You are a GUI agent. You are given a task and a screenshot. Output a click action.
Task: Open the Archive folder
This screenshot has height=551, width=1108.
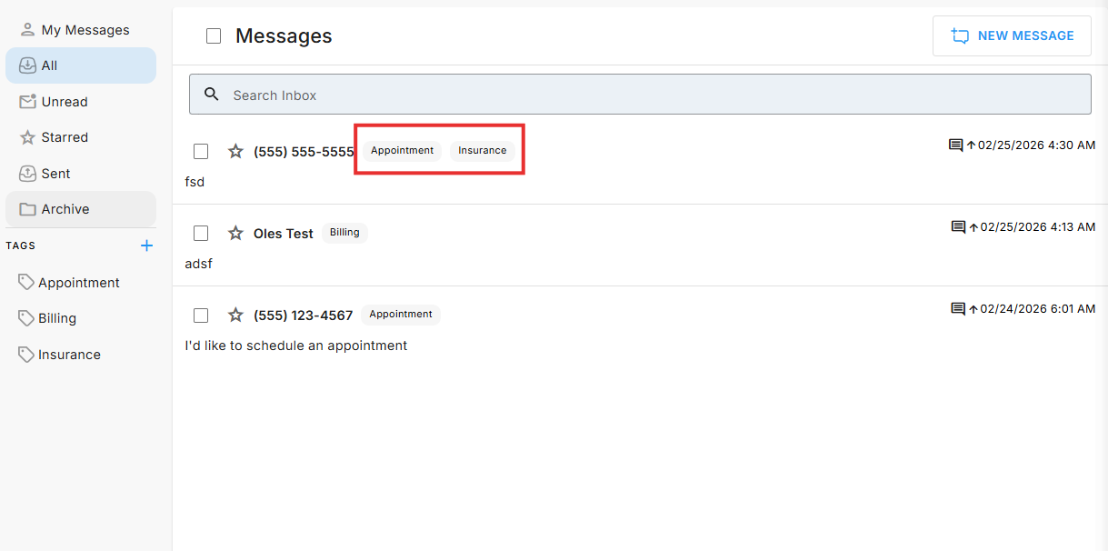coord(65,209)
